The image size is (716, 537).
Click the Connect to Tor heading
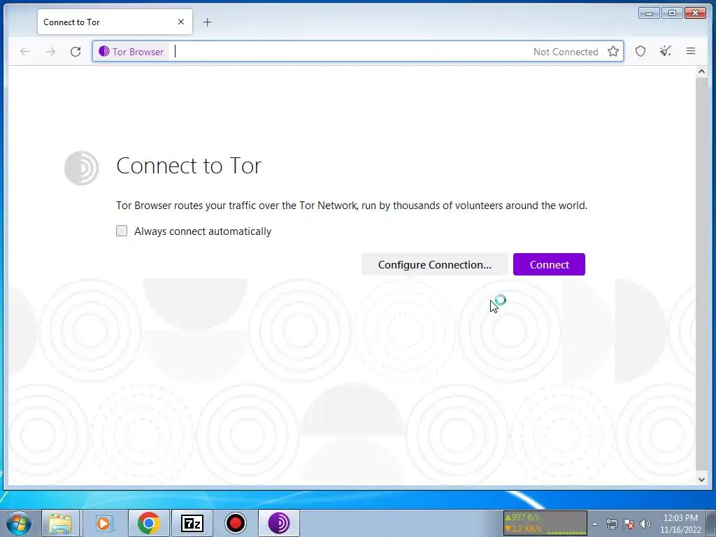pyautogui.click(x=189, y=165)
